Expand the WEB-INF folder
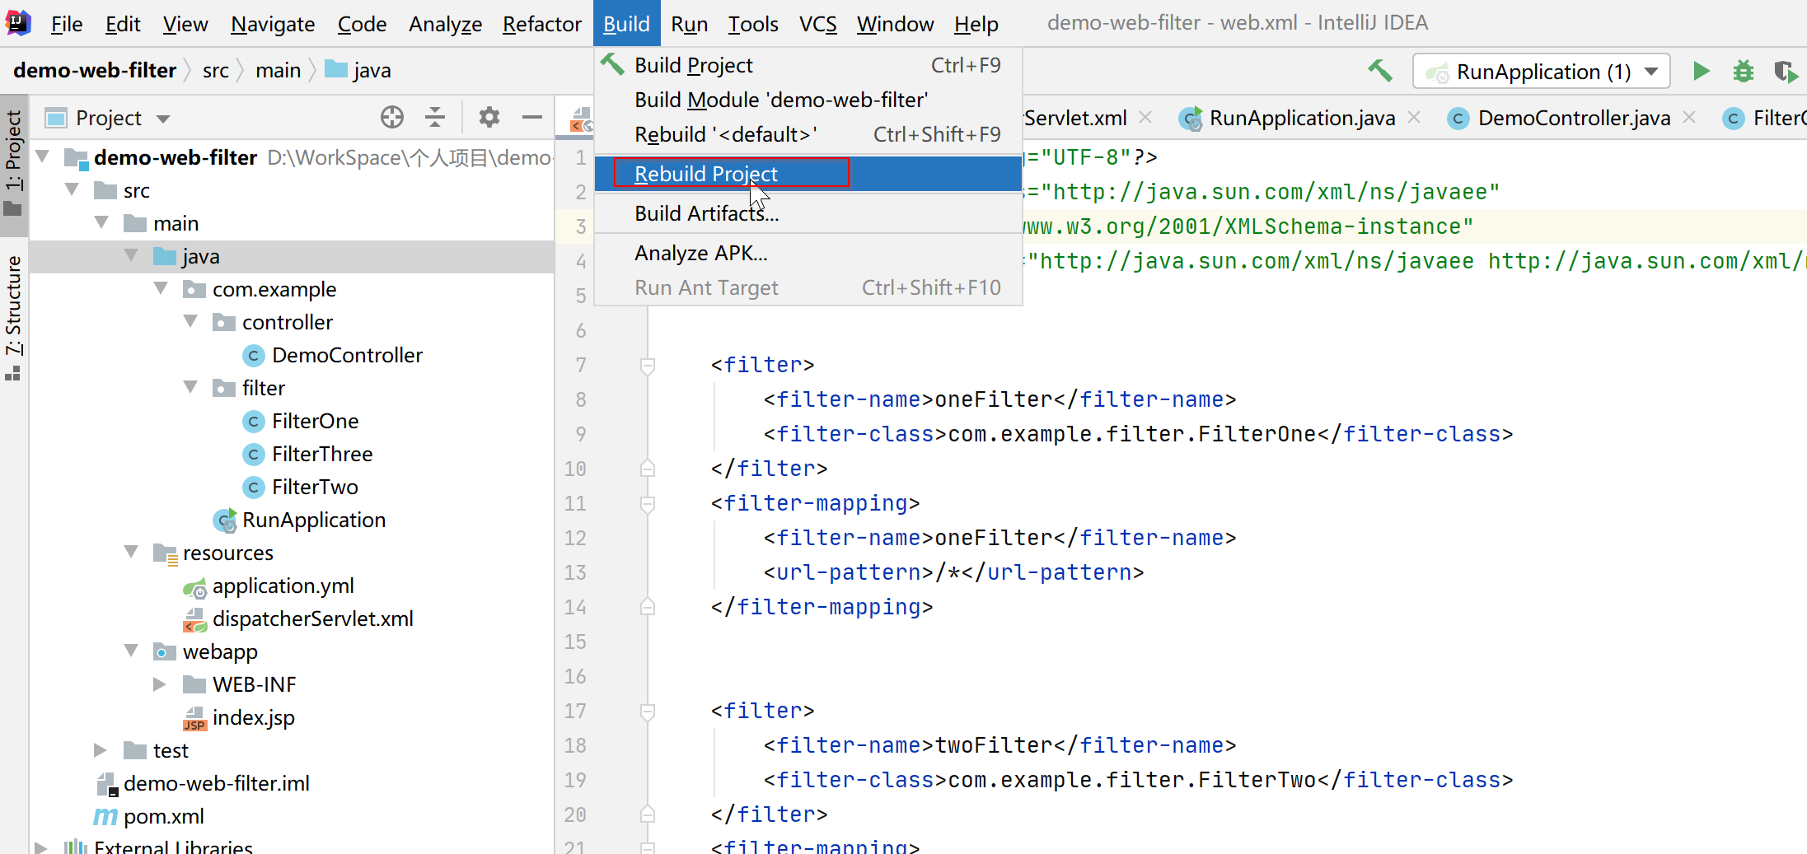This screenshot has height=854, width=1807. coord(161,684)
